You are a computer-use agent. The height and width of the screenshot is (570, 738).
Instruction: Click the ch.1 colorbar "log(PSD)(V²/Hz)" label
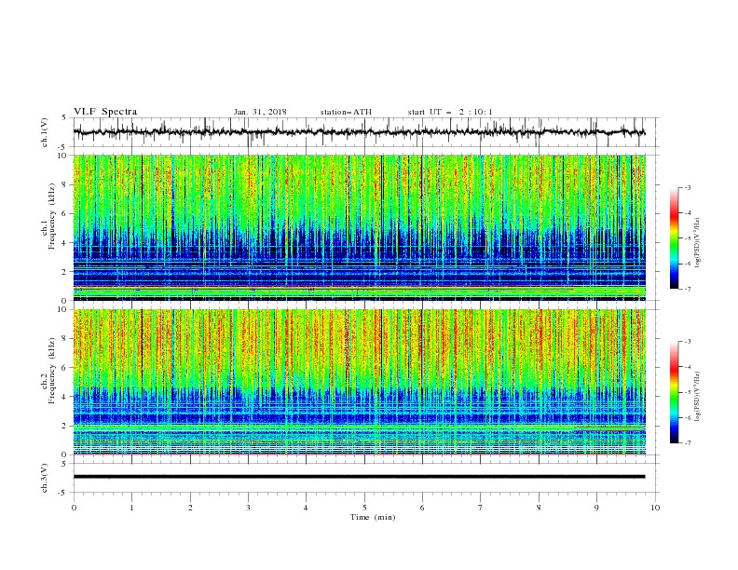coord(698,243)
